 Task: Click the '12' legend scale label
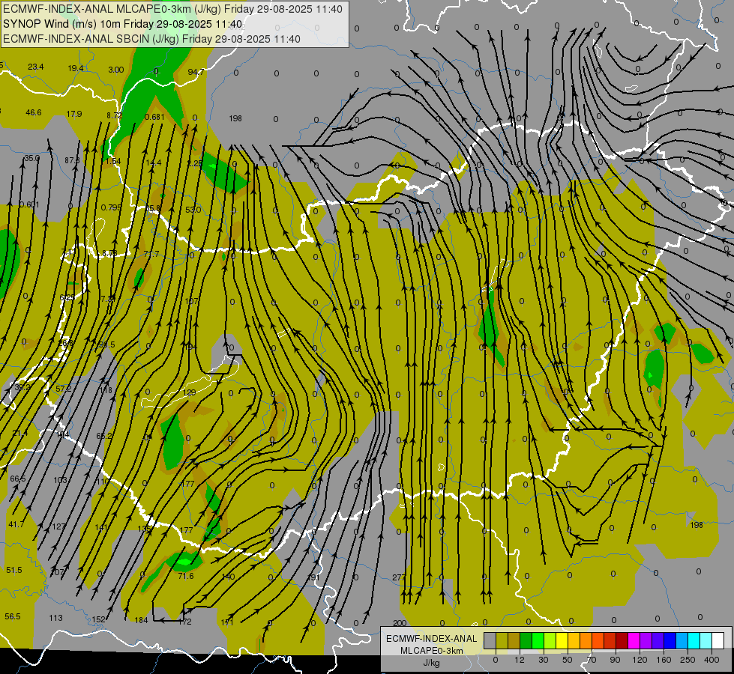pos(519,660)
